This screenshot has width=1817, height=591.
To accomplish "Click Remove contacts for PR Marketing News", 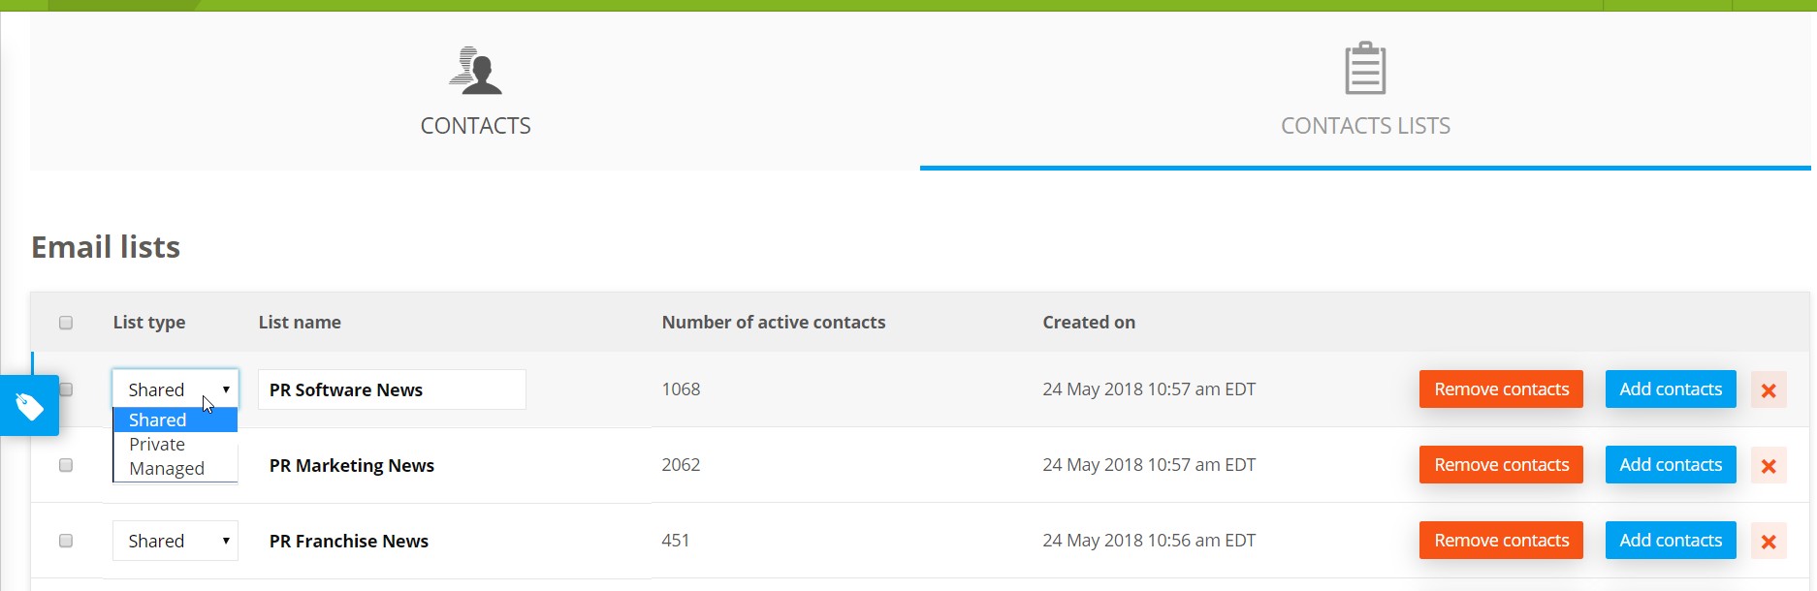I will click(x=1500, y=464).
